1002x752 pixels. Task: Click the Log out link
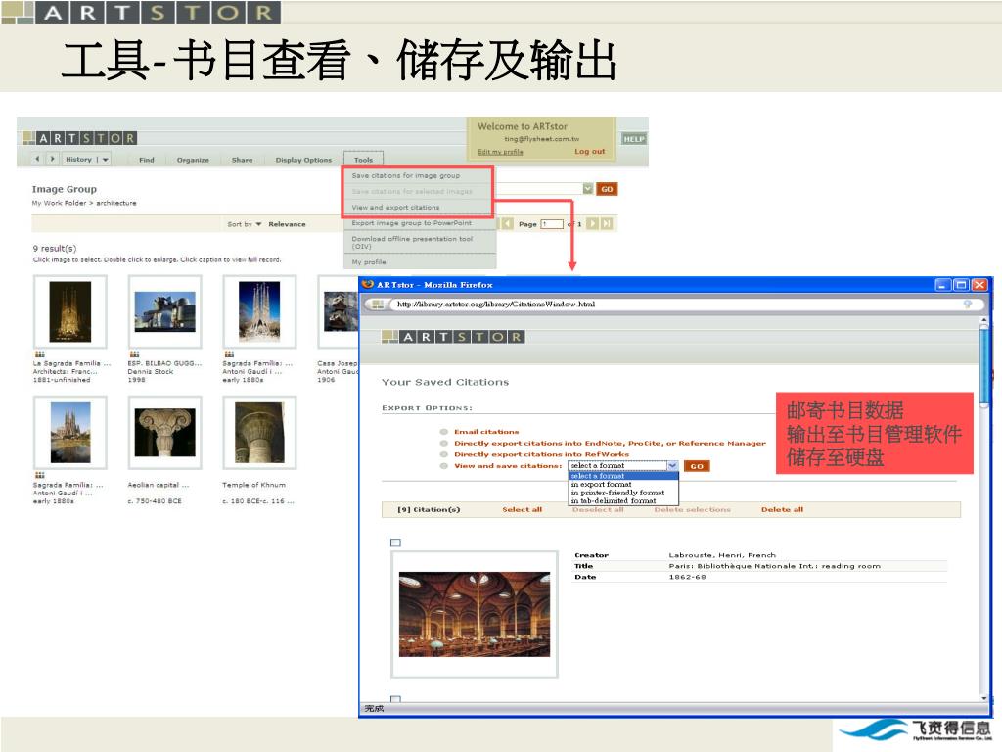589,152
